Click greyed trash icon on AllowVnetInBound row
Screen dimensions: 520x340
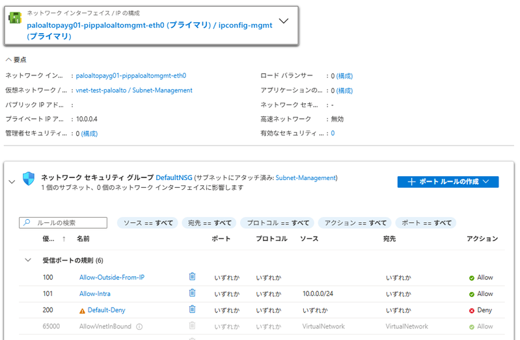193,326
